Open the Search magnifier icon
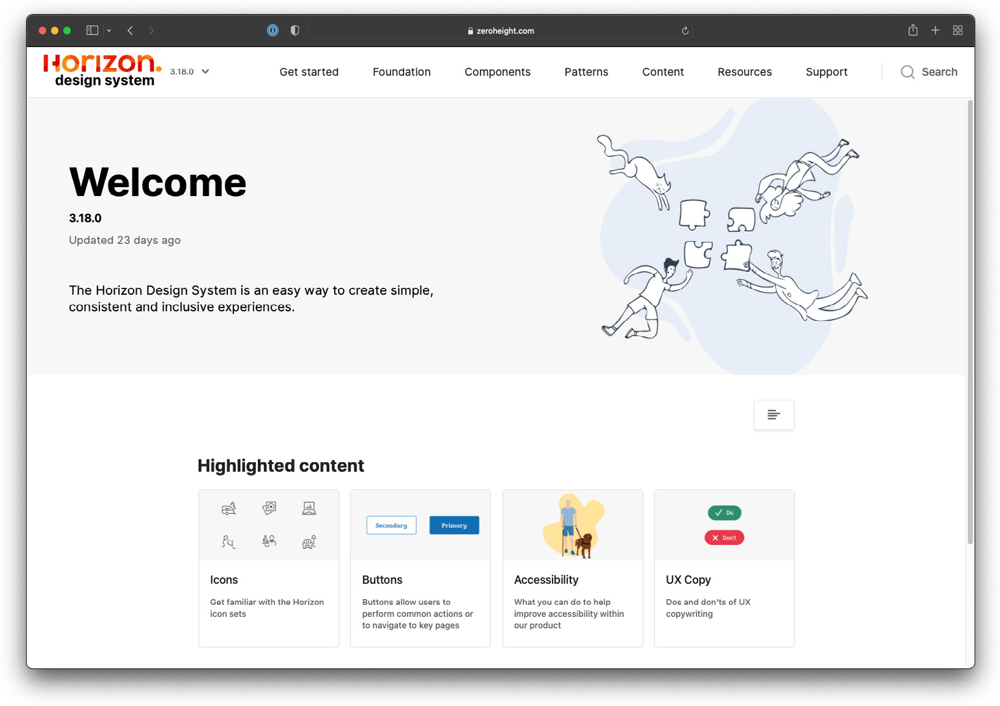 (908, 72)
